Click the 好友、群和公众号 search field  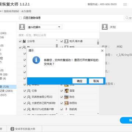coord(58,35)
